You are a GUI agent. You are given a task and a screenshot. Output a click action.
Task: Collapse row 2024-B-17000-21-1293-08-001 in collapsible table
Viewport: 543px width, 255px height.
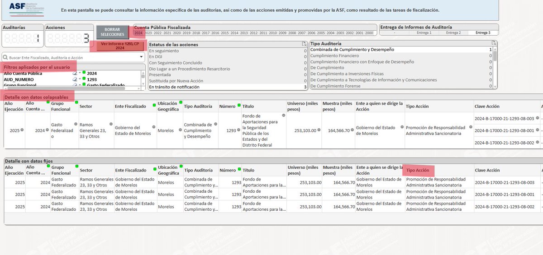coord(538,130)
